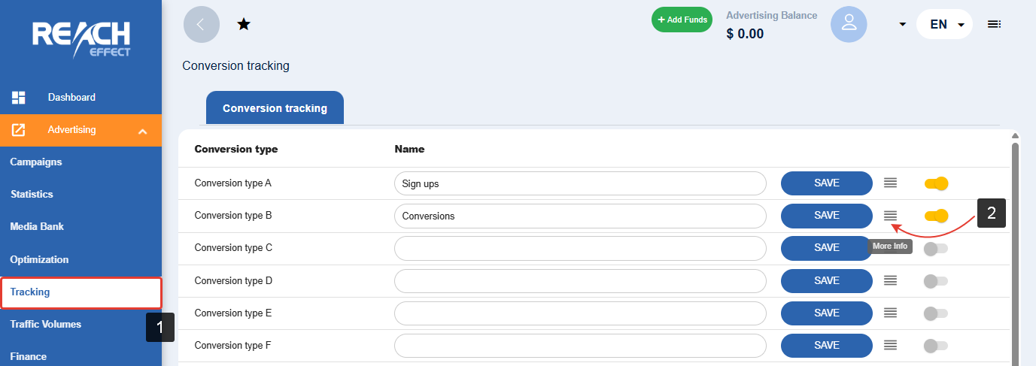Save Conversion type B name
Screen dimensions: 1036x366
827,216
